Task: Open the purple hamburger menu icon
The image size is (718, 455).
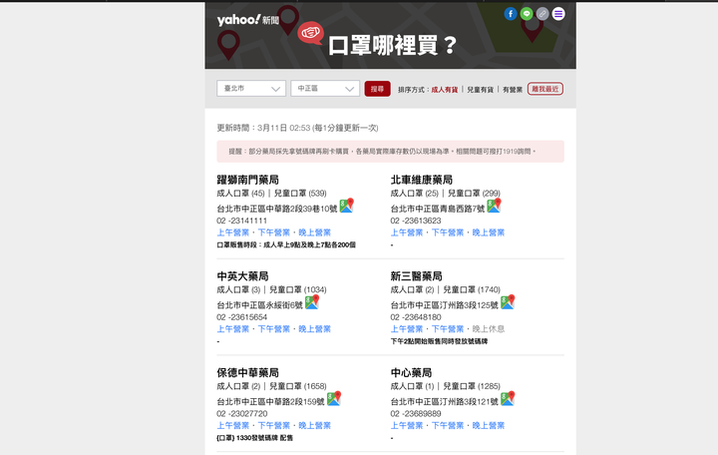Action: pos(558,14)
